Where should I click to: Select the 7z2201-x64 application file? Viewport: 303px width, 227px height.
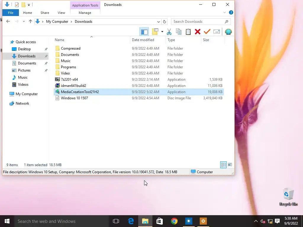point(69,79)
